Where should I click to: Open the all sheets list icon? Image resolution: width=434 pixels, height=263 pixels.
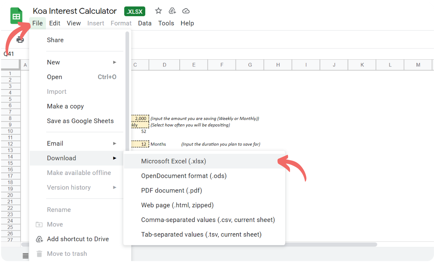point(25,255)
